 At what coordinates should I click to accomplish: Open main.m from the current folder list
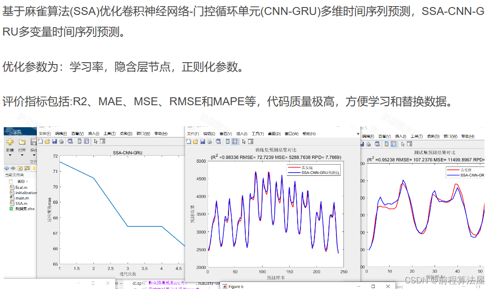pos(21,198)
